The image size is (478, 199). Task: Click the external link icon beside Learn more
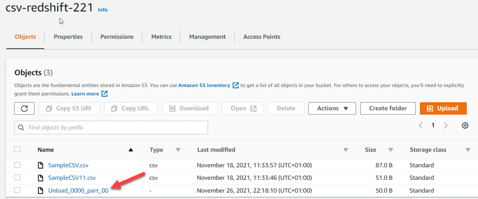point(104,94)
